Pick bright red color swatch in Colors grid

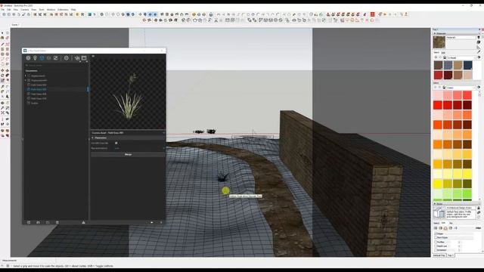[x=438, y=105]
